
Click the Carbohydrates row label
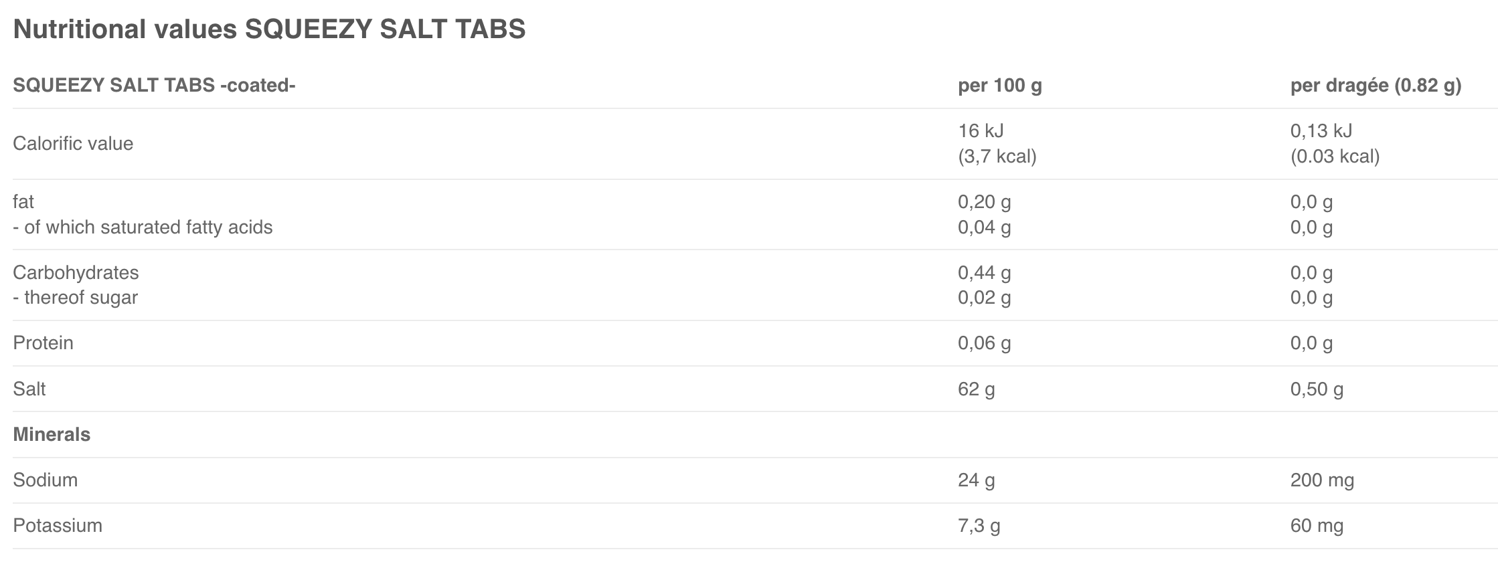pyautogui.click(x=76, y=273)
